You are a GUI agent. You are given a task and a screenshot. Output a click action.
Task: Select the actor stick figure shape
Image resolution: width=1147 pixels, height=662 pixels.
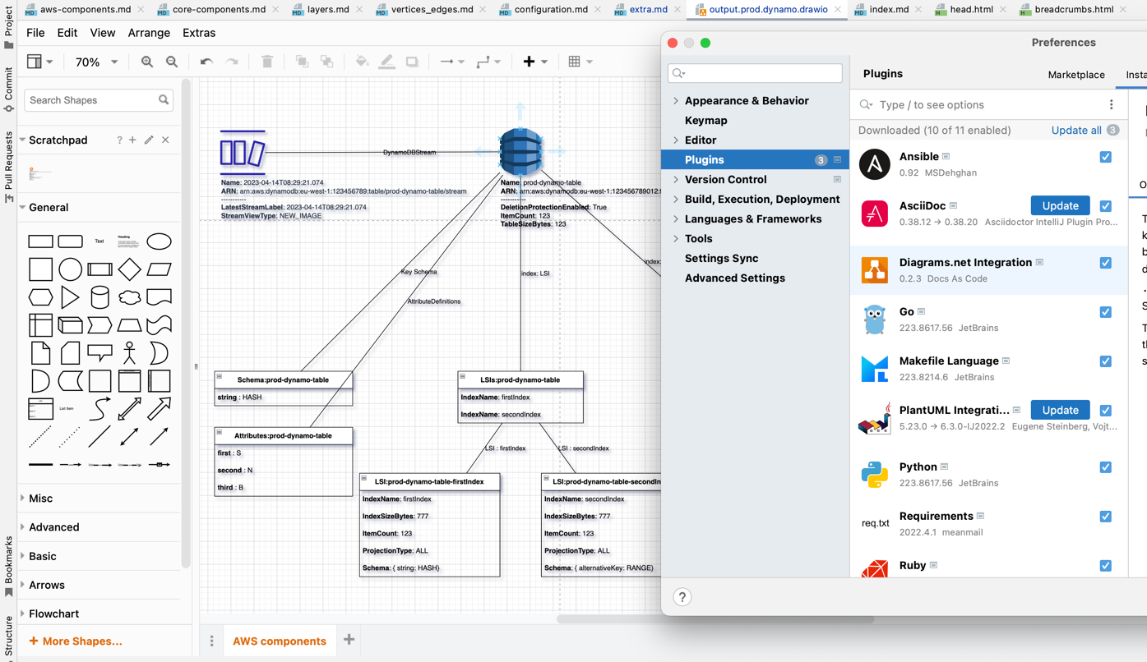[129, 353]
